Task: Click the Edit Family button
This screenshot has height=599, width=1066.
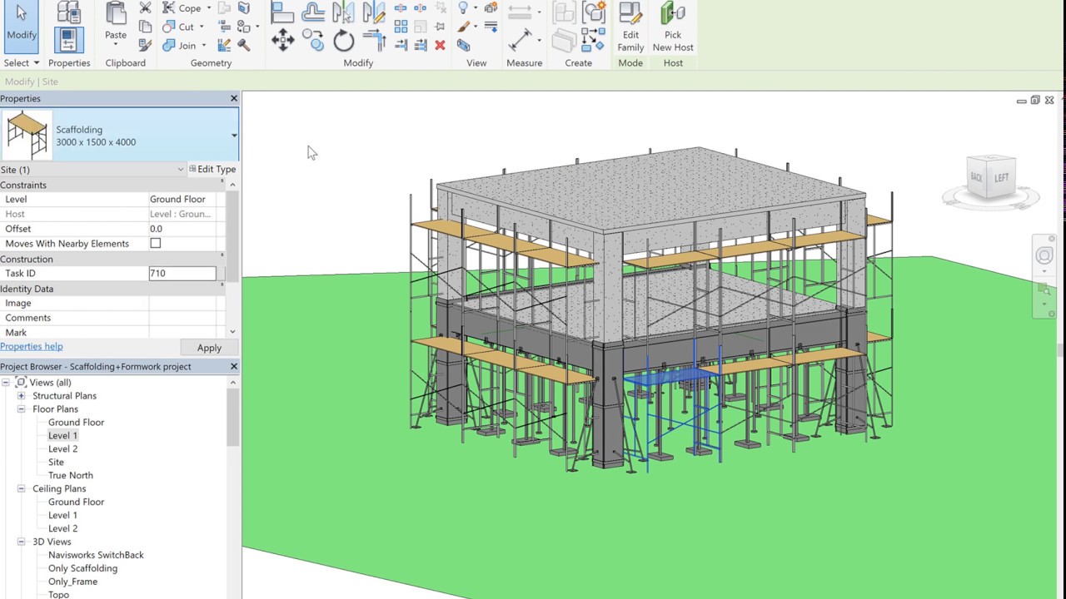Action: point(630,27)
